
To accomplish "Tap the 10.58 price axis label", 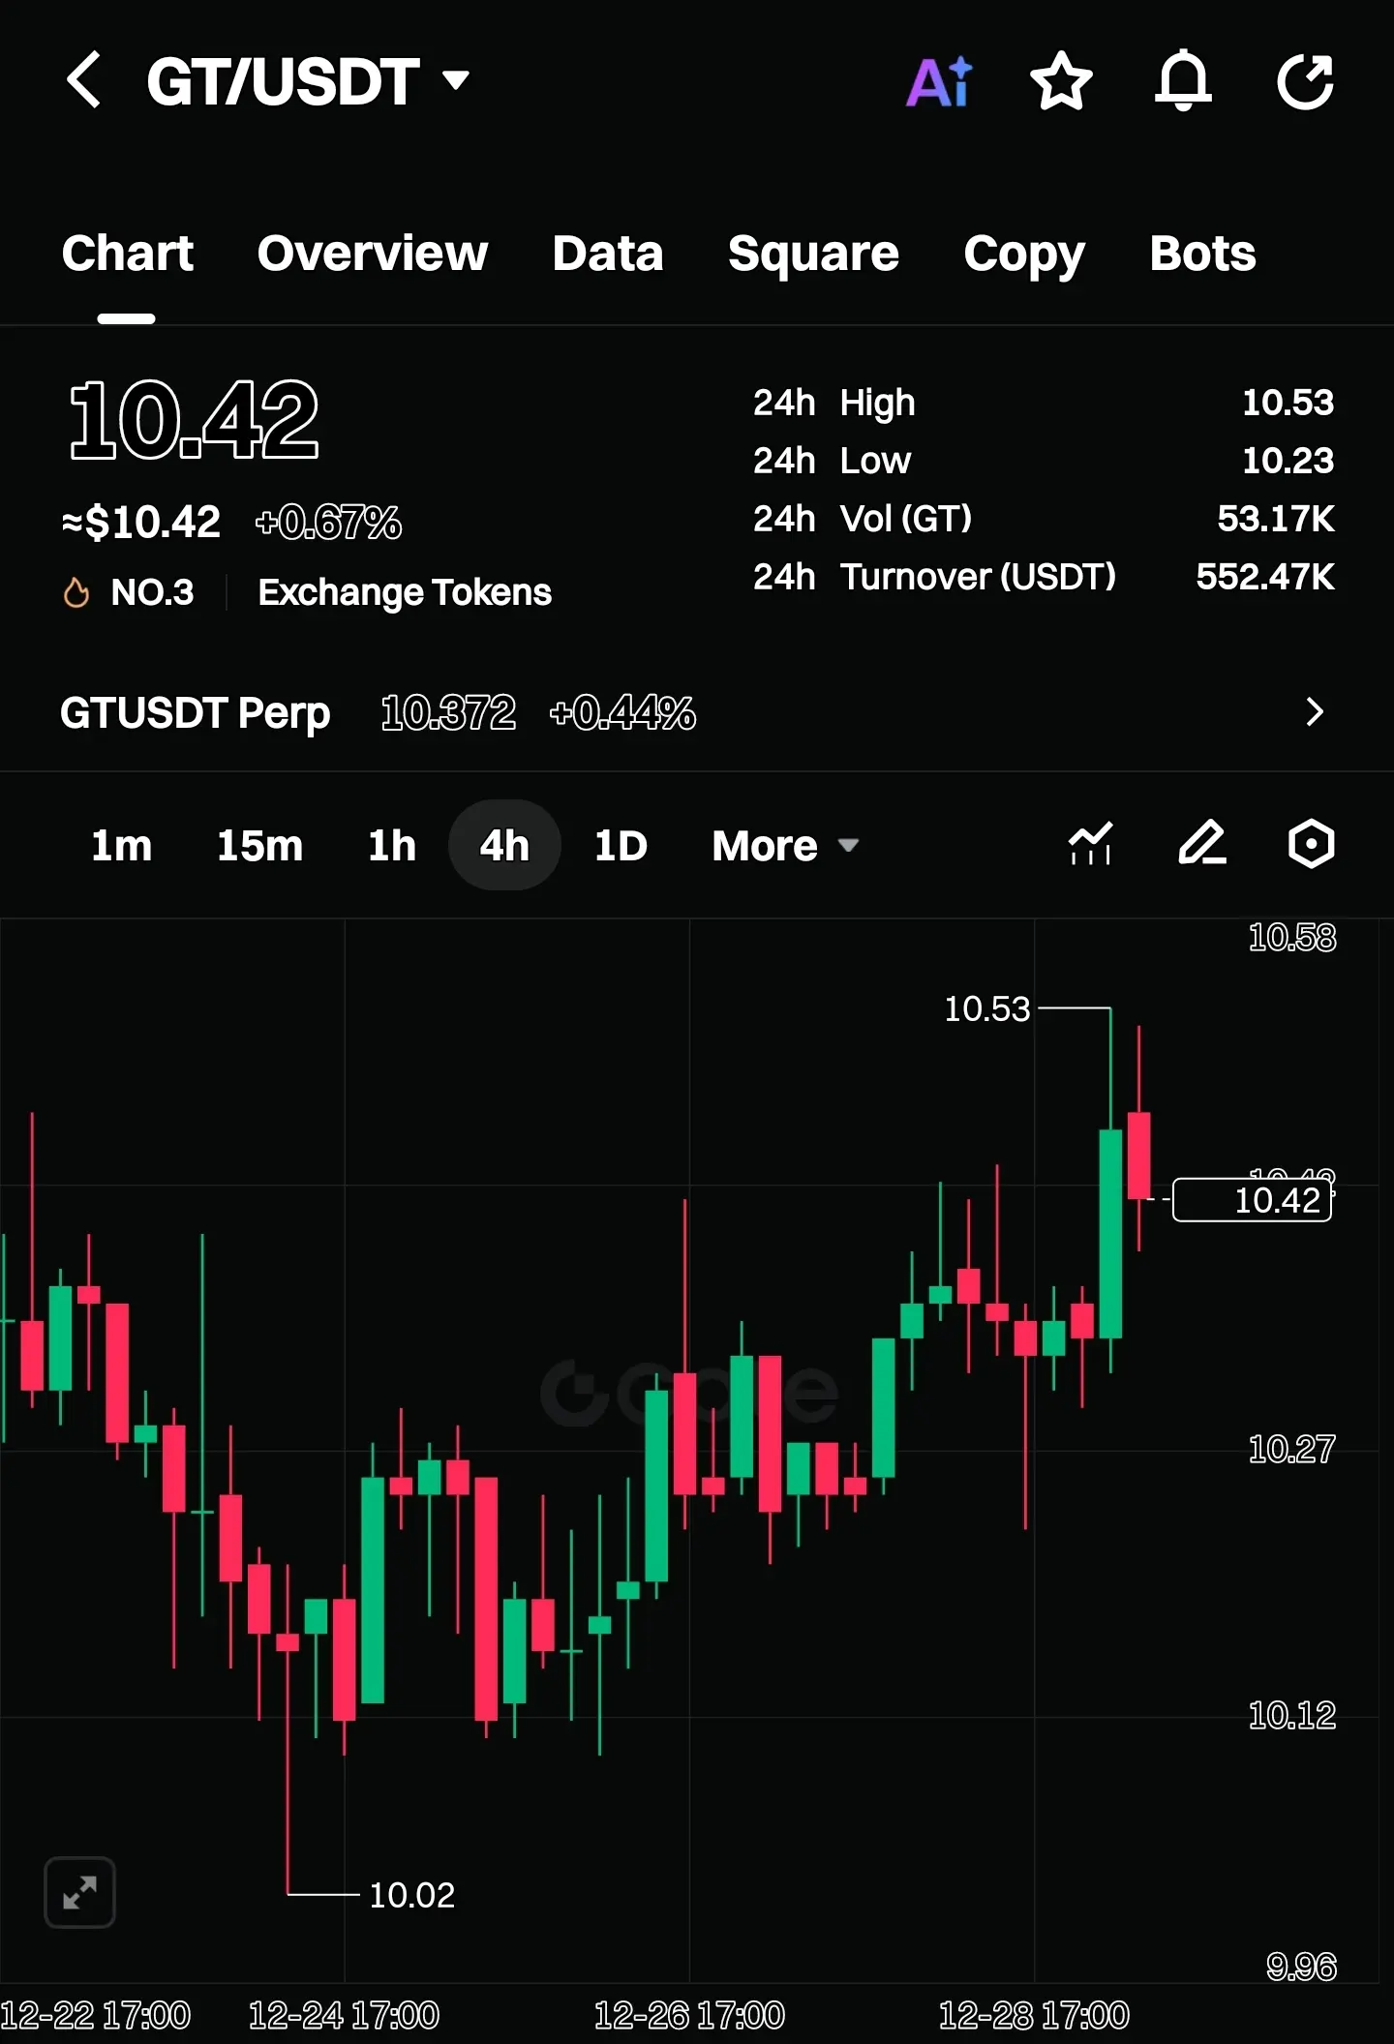I will click(x=1292, y=937).
